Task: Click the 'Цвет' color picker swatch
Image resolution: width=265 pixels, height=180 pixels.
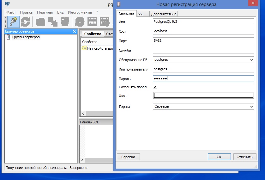Action: [x=203, y=96]
